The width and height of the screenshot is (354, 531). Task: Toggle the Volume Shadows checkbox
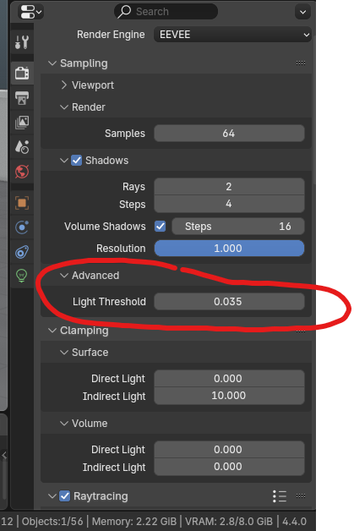click(x=160, y=227)
